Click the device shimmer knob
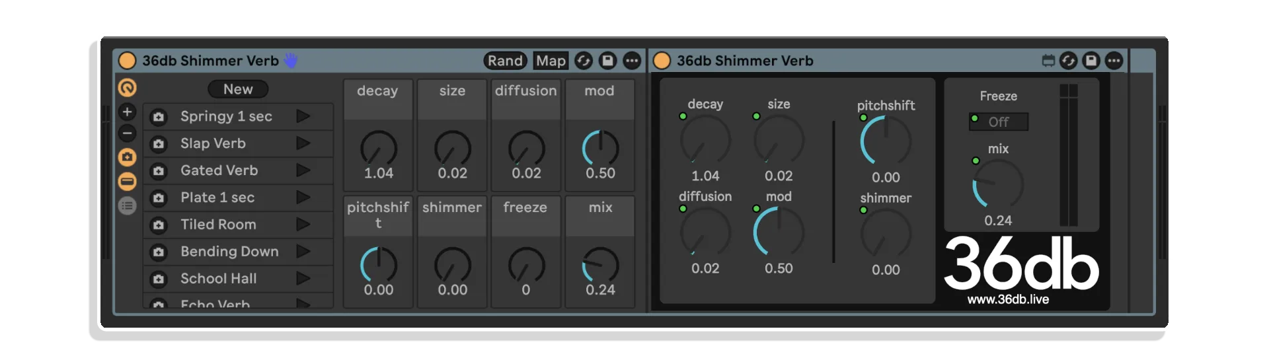Screen dimensions: 1269x364 pyautogui.click(x=886, y=234)
